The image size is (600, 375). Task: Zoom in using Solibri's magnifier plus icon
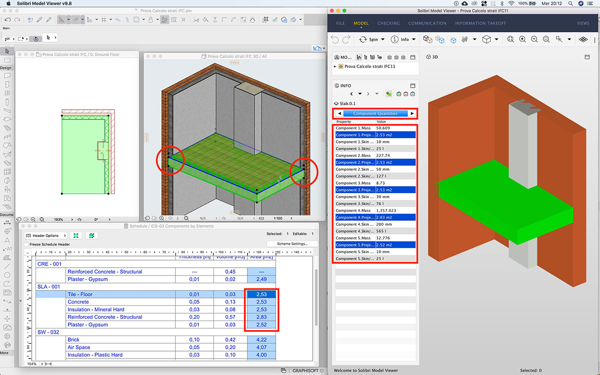pyautogui.click(x=522, y=39)
